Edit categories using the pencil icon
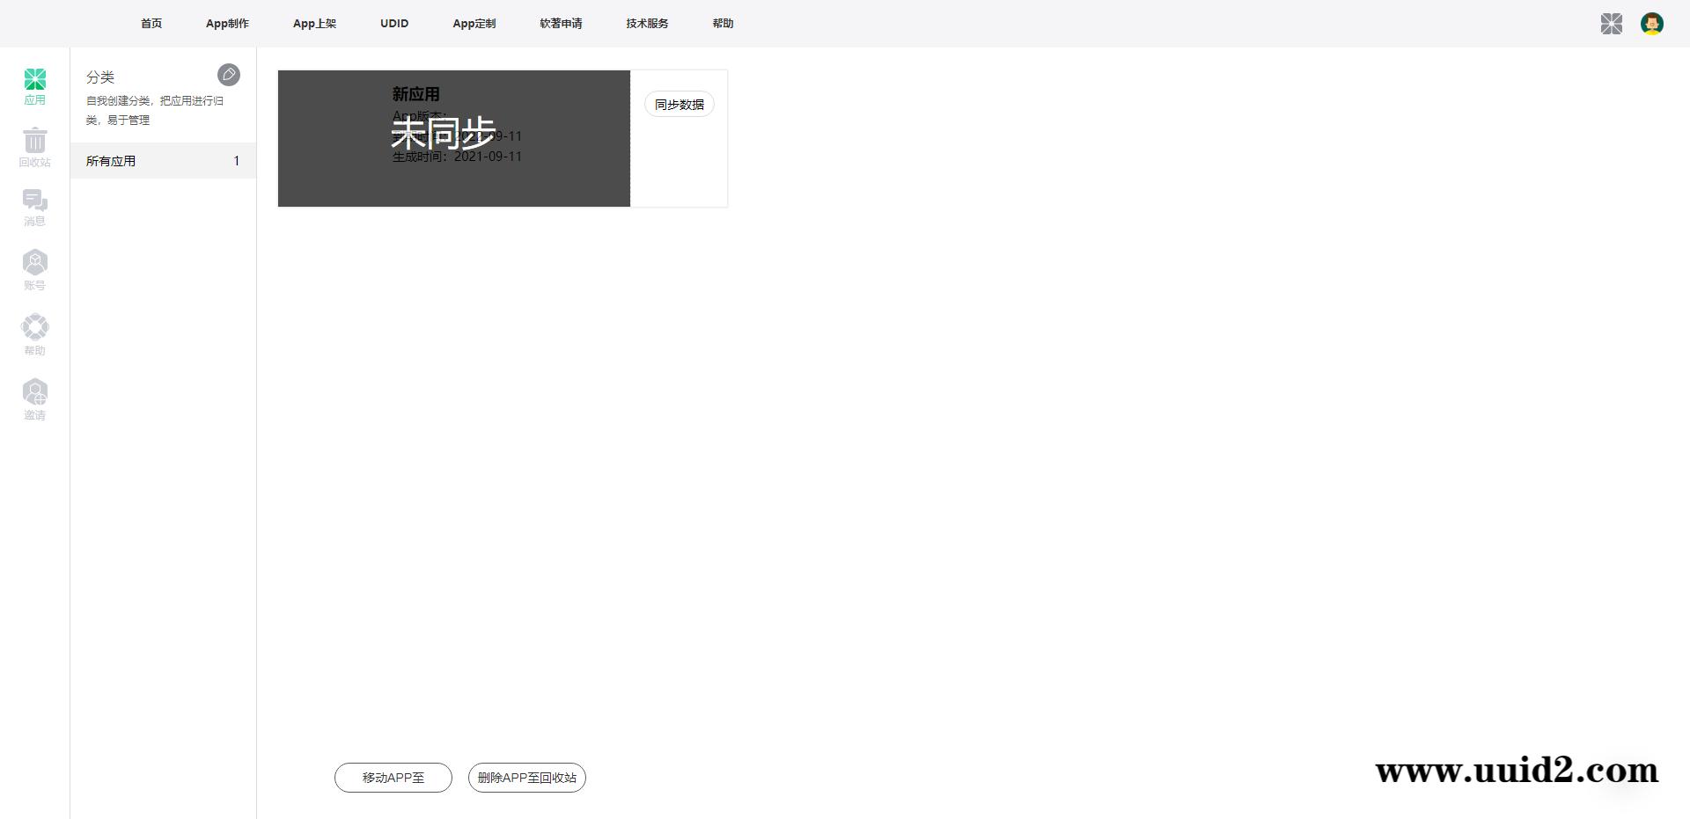The height and width of the screenshot is (819, 1690). click(230, 76)
